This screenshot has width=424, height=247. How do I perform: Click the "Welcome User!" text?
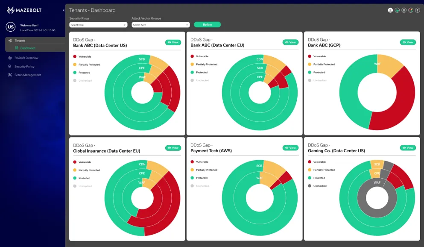point(29,26)
